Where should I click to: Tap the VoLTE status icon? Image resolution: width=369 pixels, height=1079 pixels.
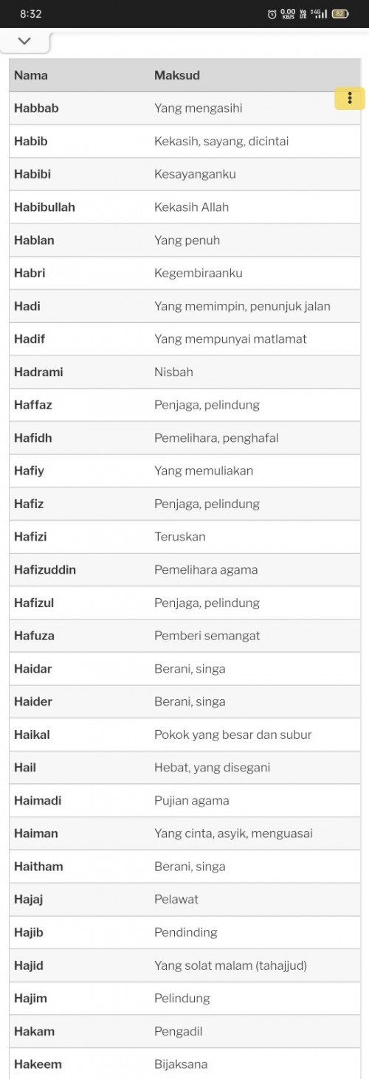(x=303, y=14)
